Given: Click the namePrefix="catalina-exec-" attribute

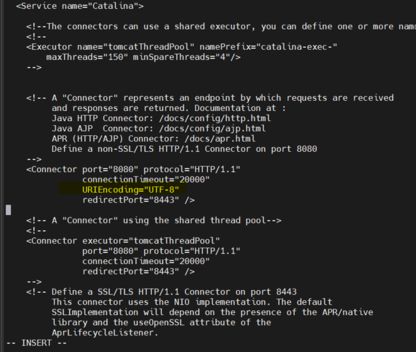Looking at the screenshot, I should [268, 47].
